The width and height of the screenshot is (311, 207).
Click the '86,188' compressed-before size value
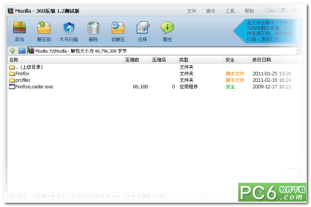click(x=140, y=87)
